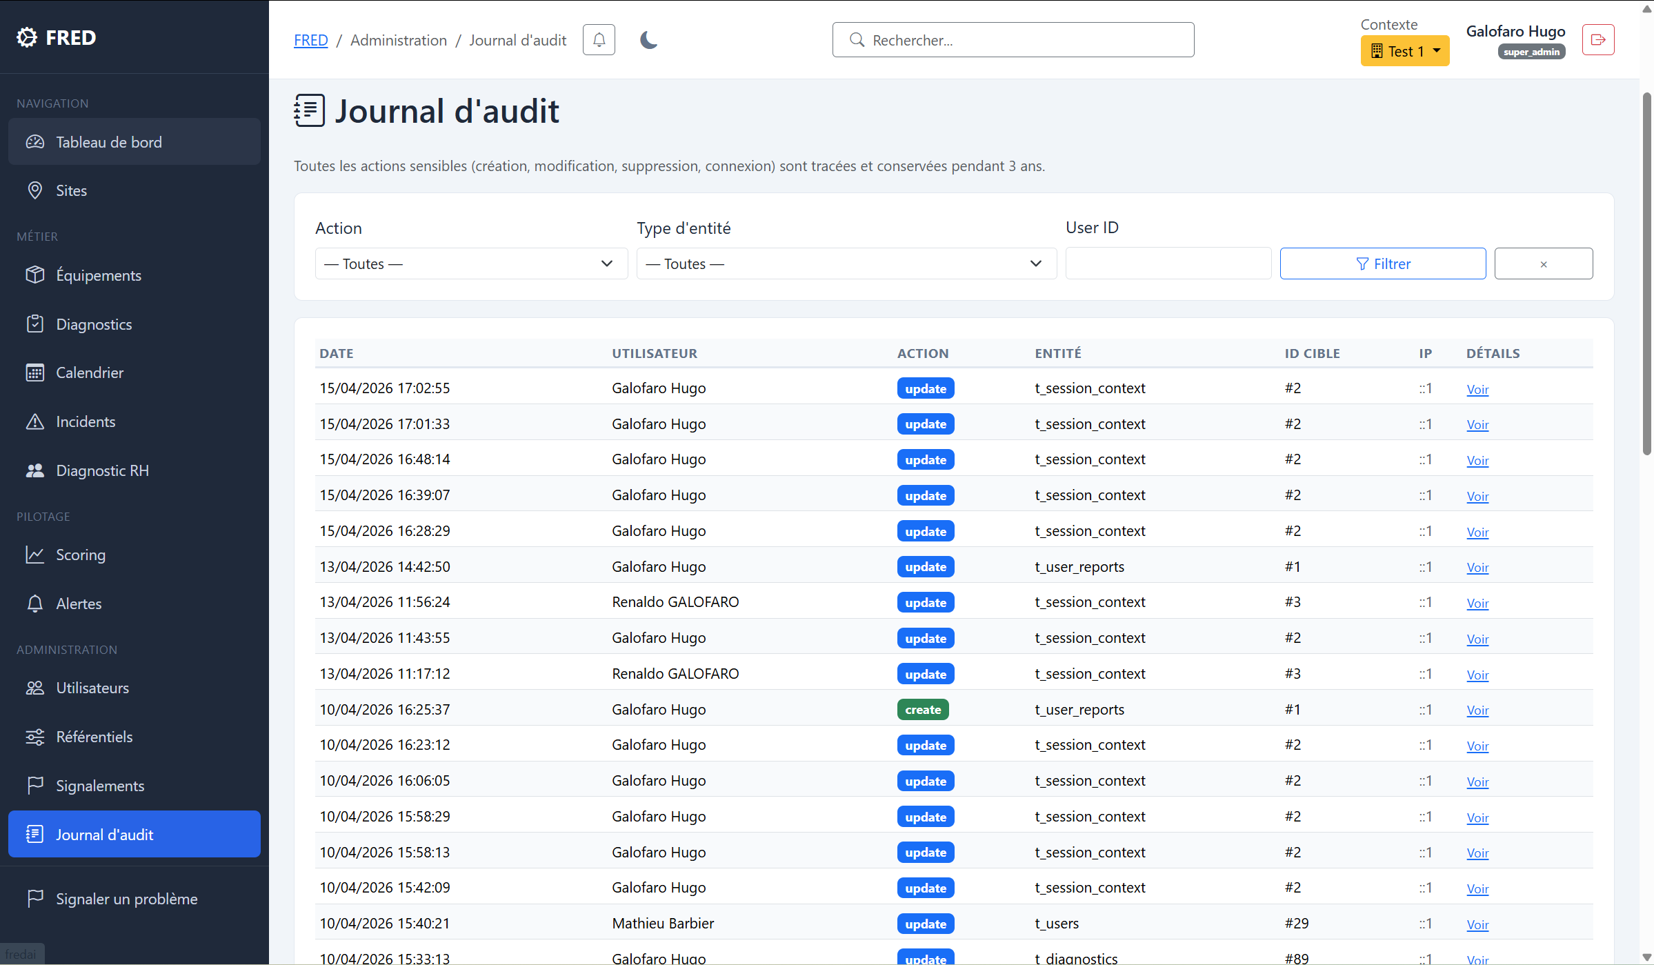This screenshot has width=1654, height=965.
Task: Open Utilisateurs menu item
Action: coord(92,688)
